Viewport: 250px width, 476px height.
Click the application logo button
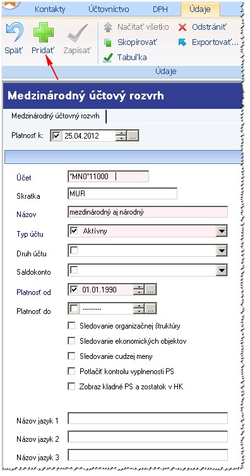(11, 4)
